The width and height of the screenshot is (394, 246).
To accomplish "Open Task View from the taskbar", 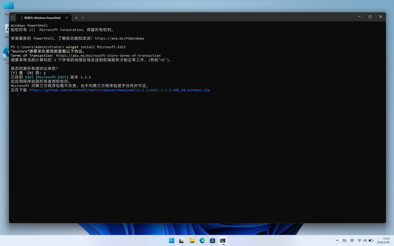I will [x=182, y=241].
